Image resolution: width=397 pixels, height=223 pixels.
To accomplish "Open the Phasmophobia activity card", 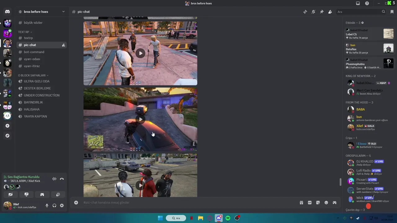I will coord(369,63).
